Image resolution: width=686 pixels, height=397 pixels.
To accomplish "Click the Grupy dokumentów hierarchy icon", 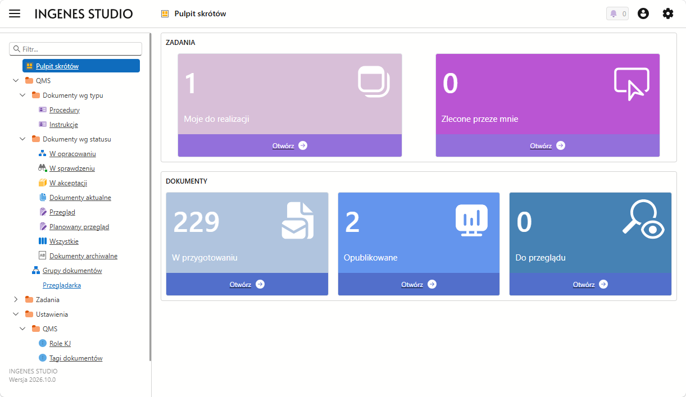I will point(36,271).
